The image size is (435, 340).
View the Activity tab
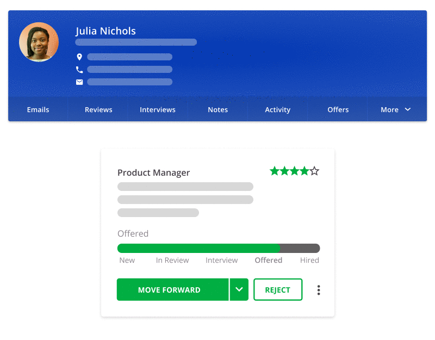(x=278, y=109)
